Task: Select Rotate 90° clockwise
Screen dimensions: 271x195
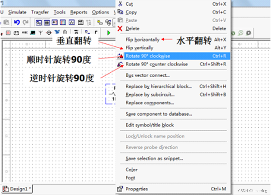Action: coord(173,56)
